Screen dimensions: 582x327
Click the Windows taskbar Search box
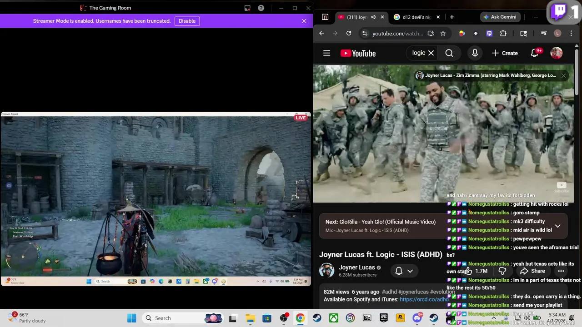click(182, 318)
